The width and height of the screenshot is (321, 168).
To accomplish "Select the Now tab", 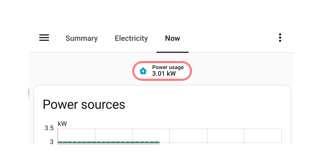I will click(173, 38).
